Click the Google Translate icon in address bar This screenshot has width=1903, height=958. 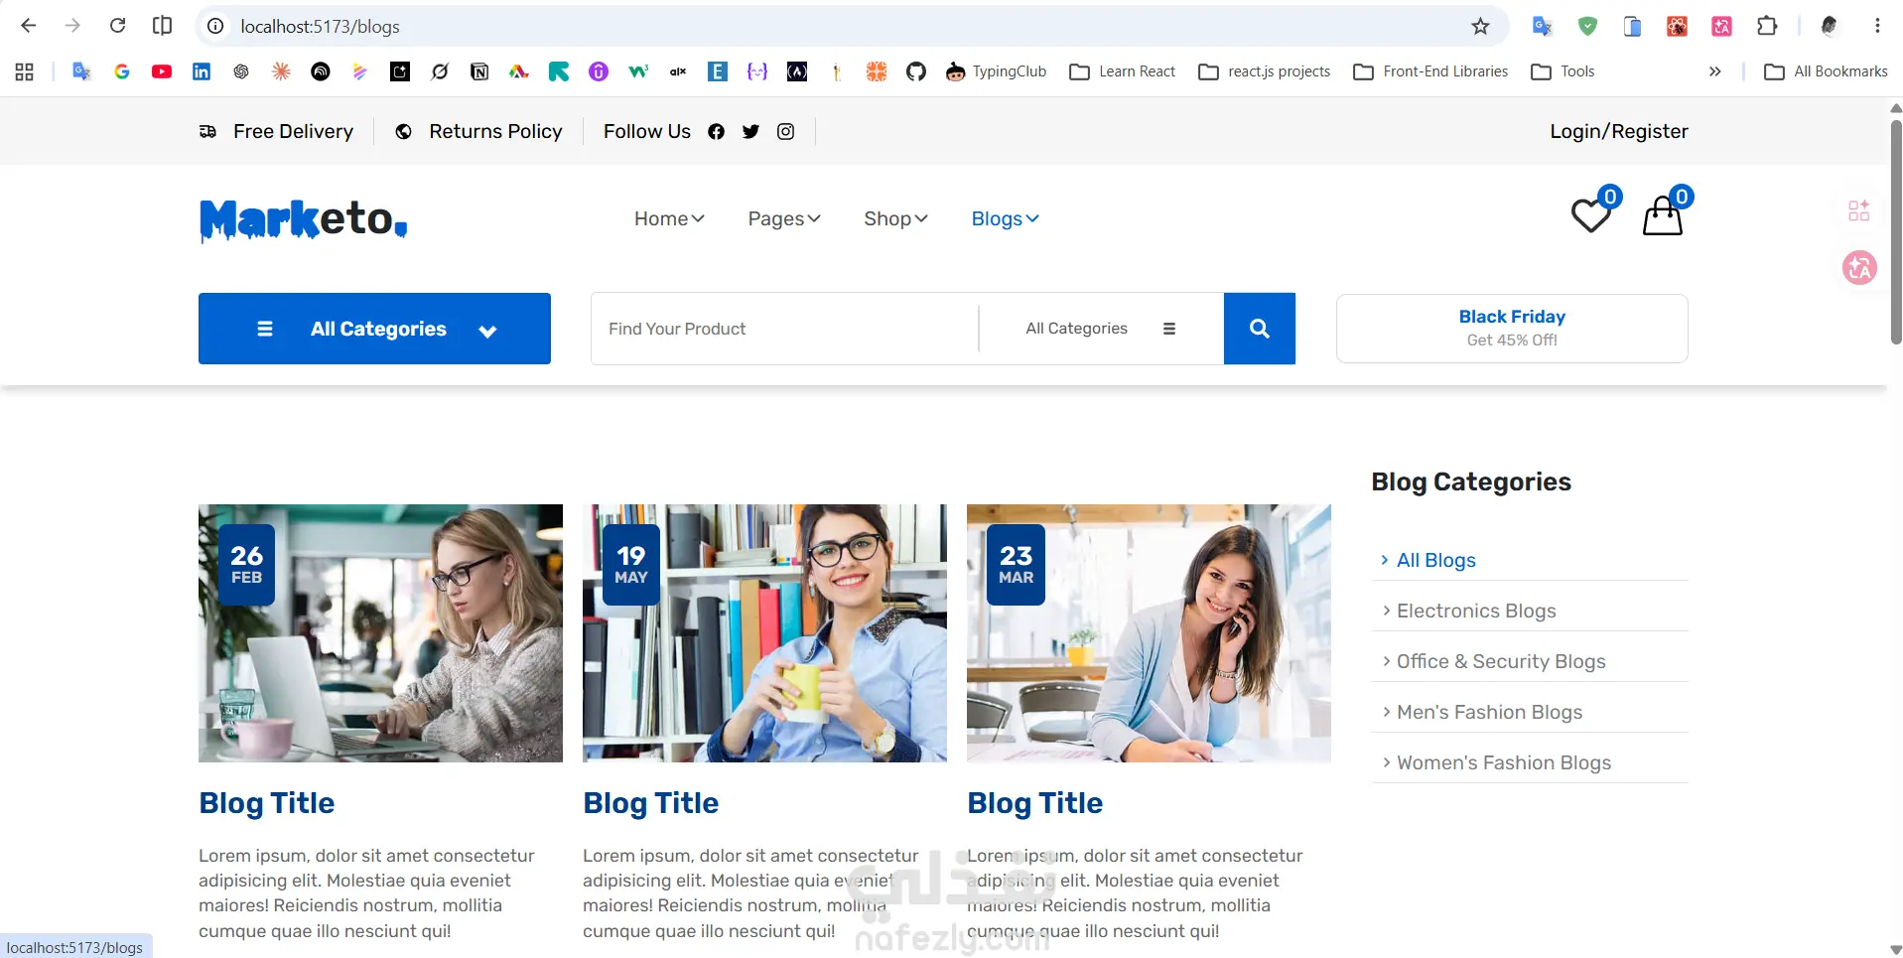pyautogui.click(x=1542, y=26)
